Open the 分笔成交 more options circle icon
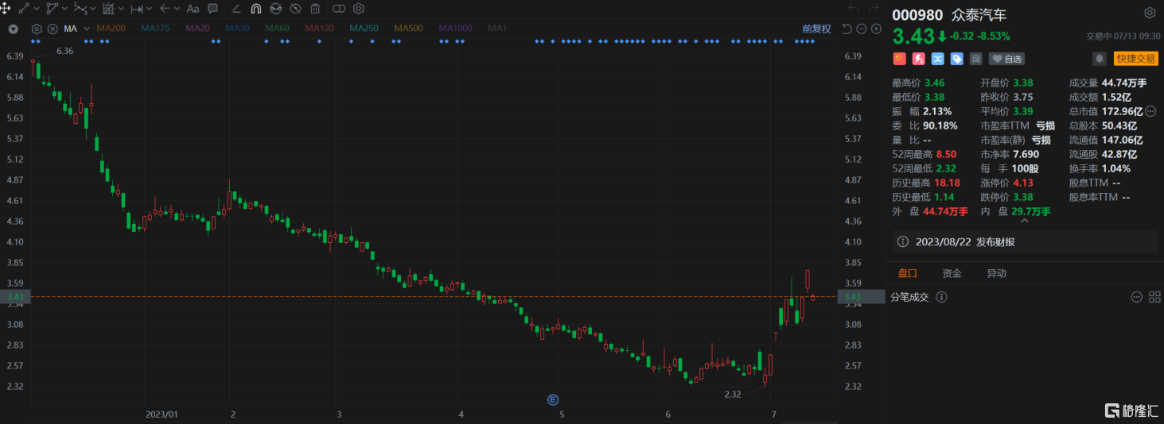1164x424 pixels. point(1136,297)
